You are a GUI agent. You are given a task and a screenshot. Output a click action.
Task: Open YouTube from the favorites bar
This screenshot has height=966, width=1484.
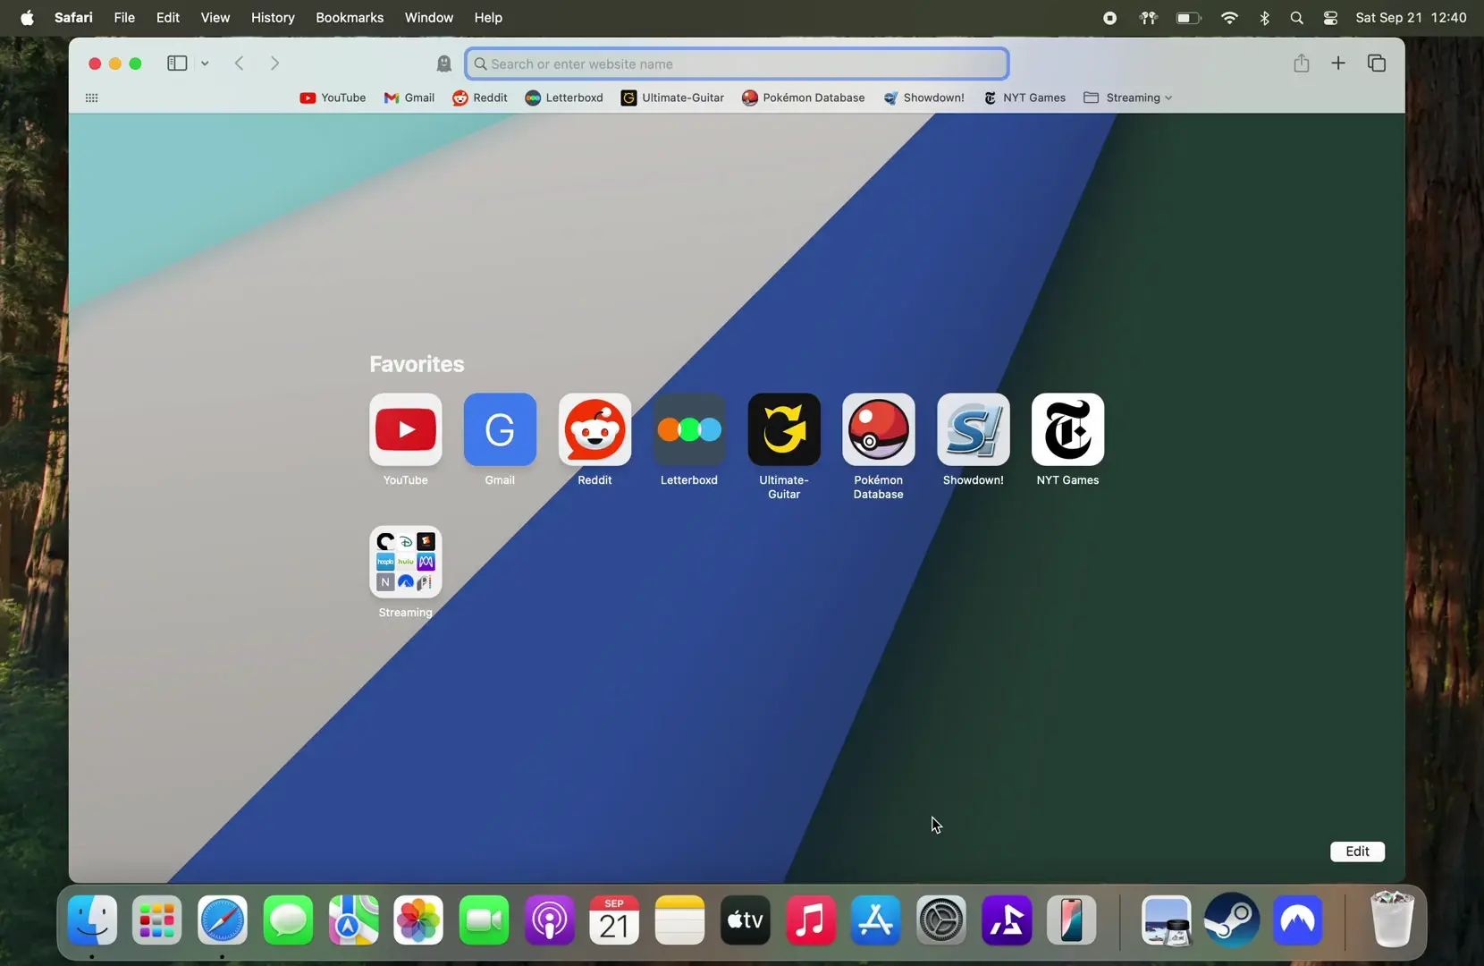(x=333, y=98)
